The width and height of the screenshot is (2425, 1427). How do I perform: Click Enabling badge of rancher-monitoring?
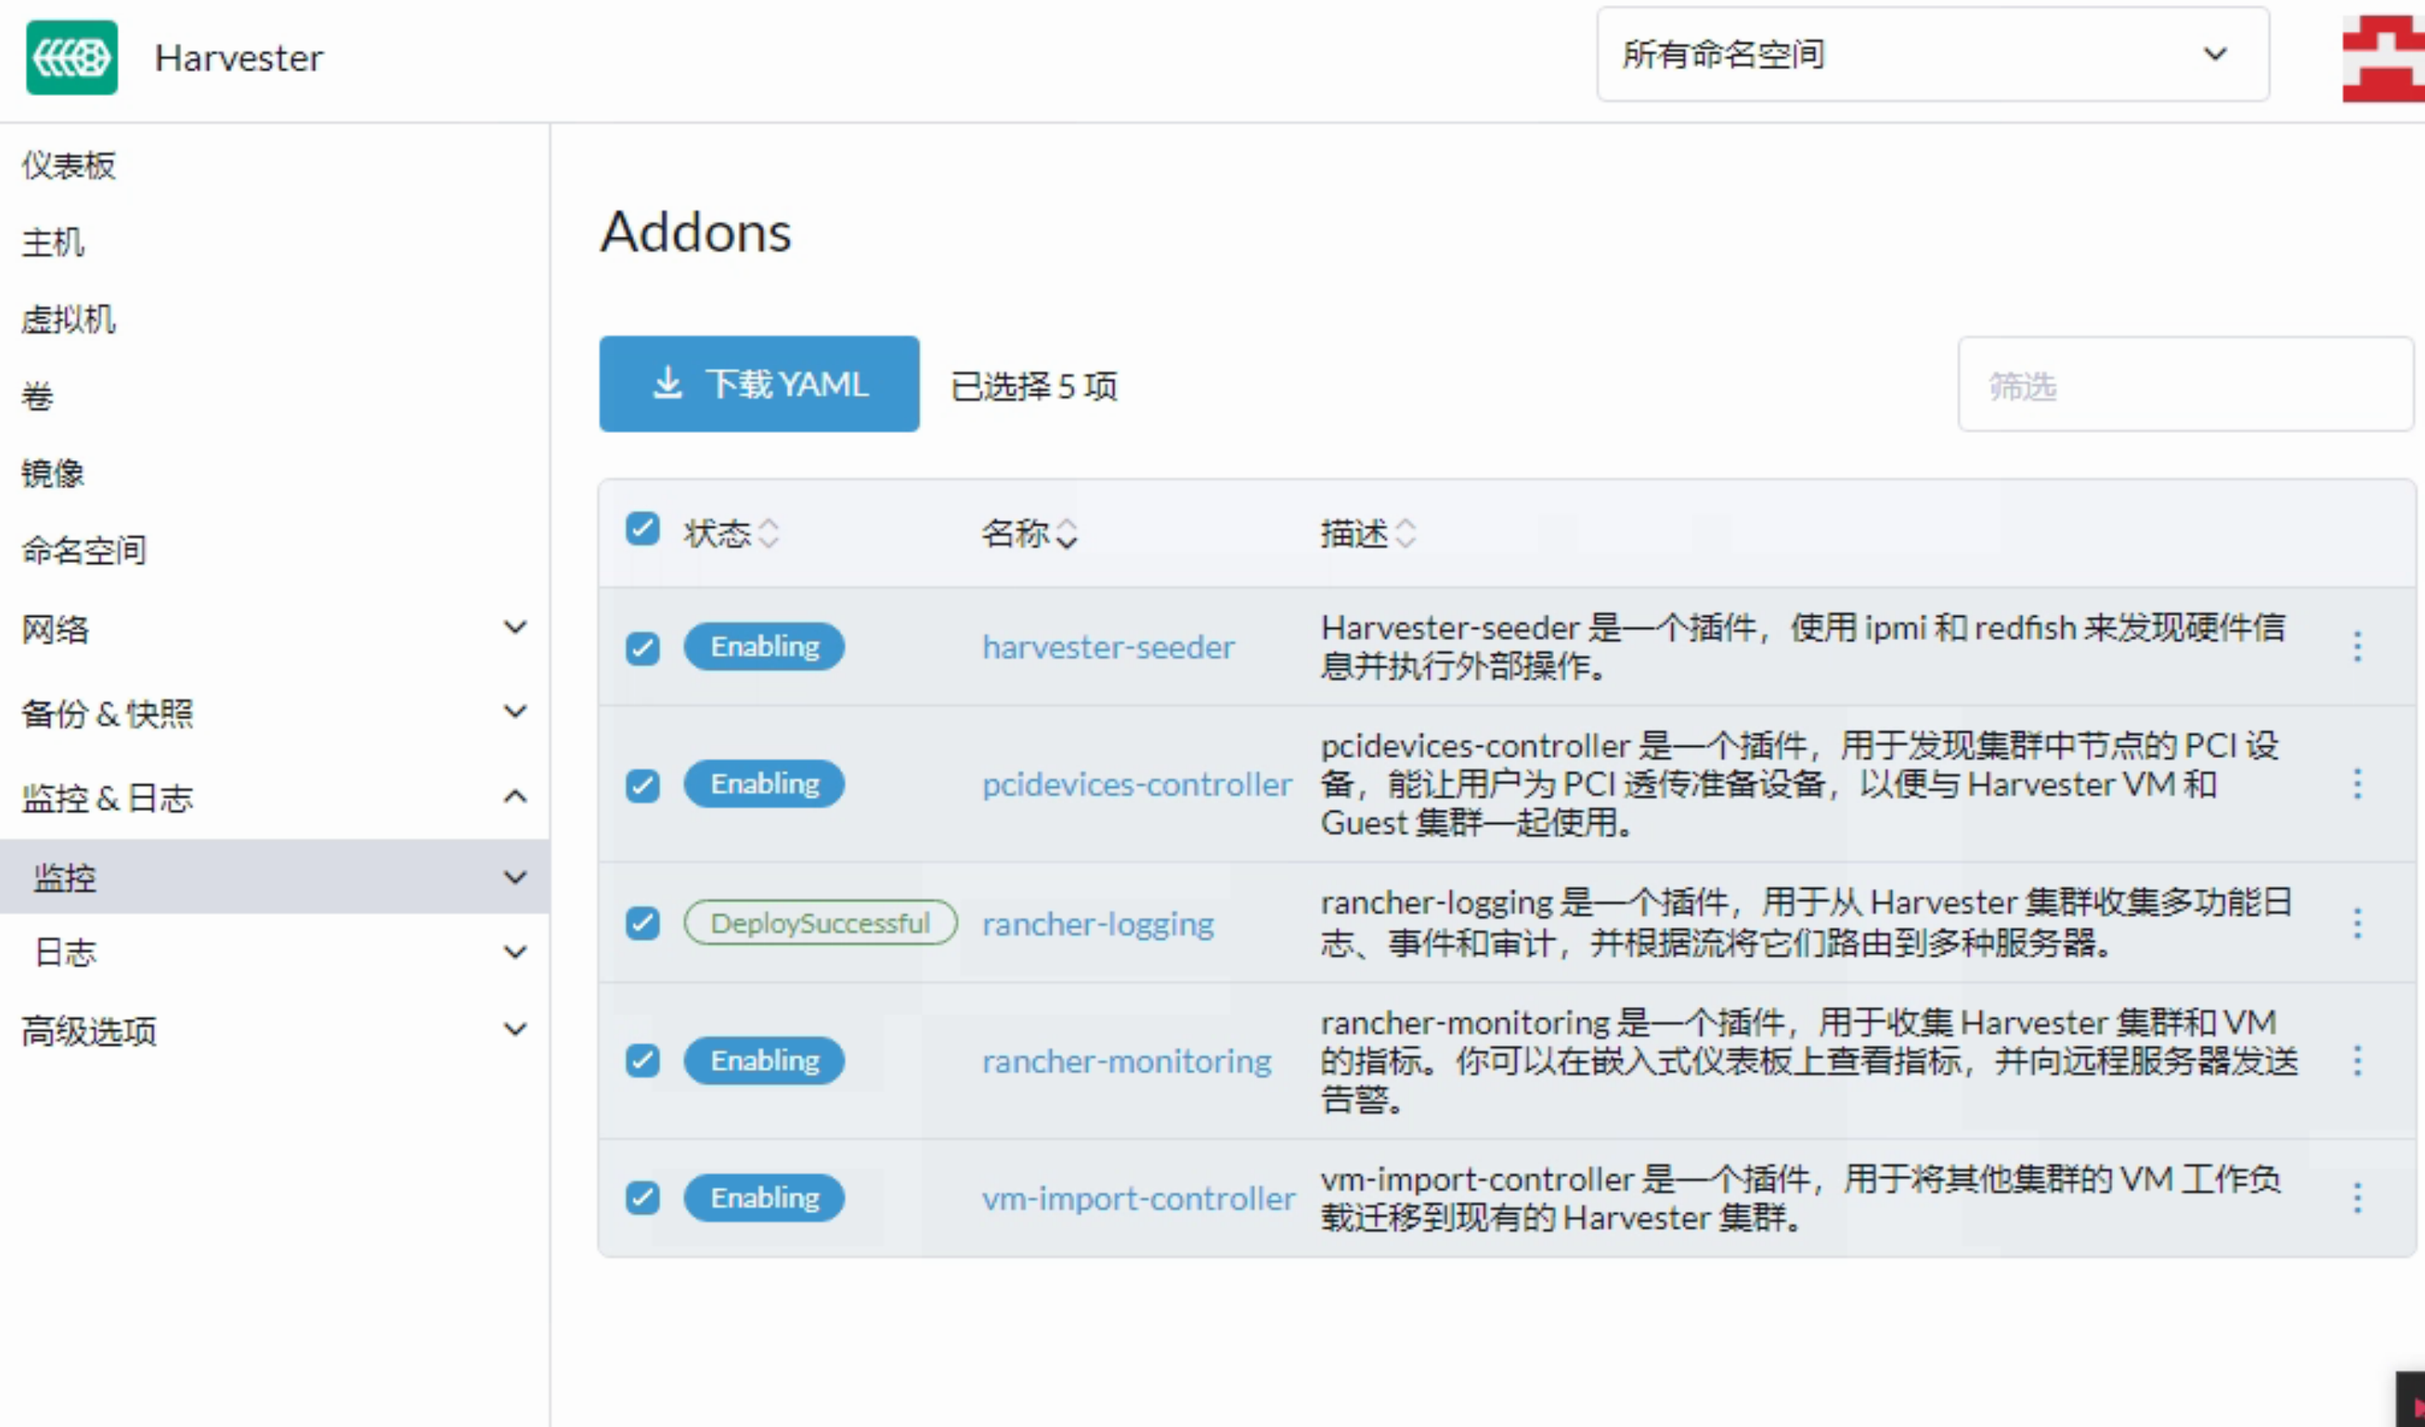tap(764, 1060)
